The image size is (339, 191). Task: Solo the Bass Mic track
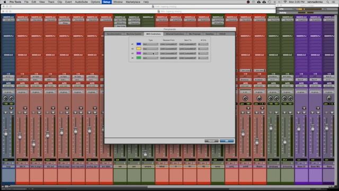[x=313, y=112]
